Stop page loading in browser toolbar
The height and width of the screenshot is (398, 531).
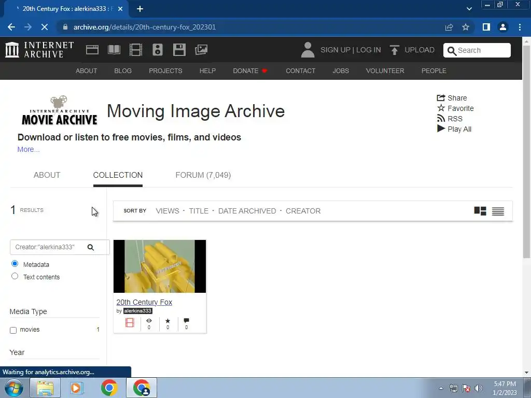tap(45, 27)
